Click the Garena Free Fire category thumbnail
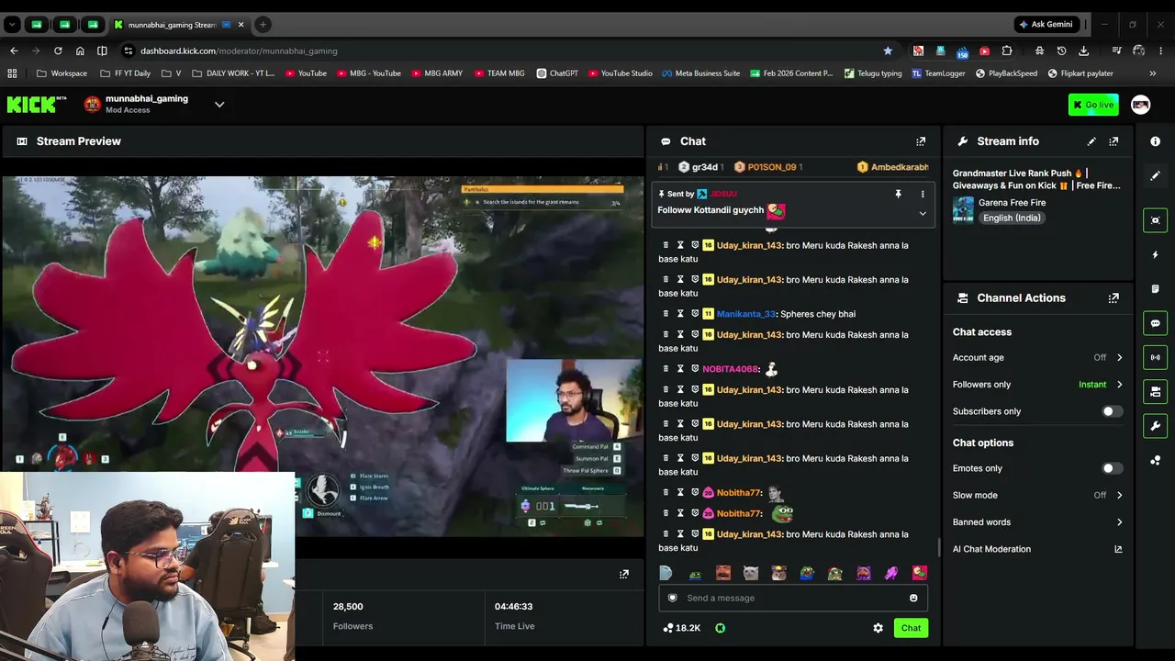The image size is (1175, 661). [x=963, y=209]
